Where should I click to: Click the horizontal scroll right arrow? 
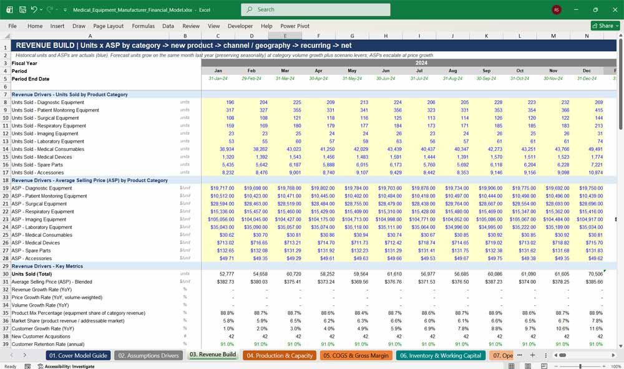pos(613,355)
